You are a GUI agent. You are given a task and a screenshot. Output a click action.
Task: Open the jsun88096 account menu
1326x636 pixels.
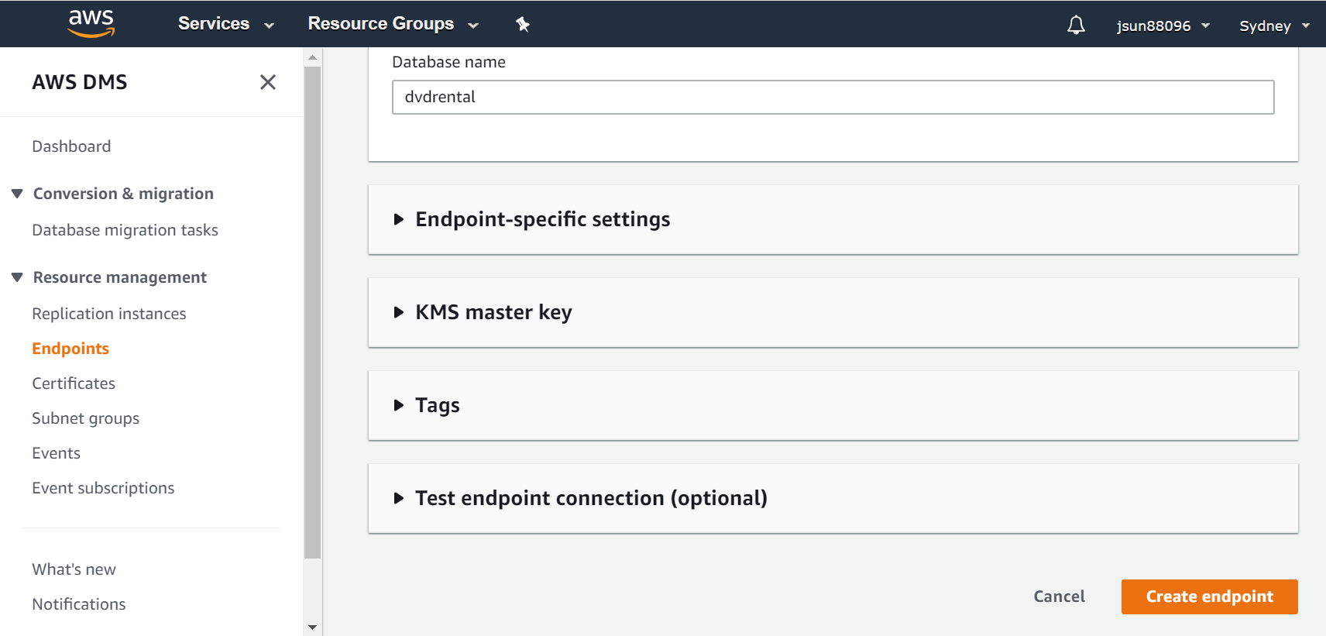(1162, 26)
